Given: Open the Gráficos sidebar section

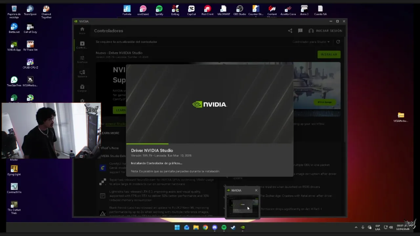Looking at the screenshot, I should point(82,59).
